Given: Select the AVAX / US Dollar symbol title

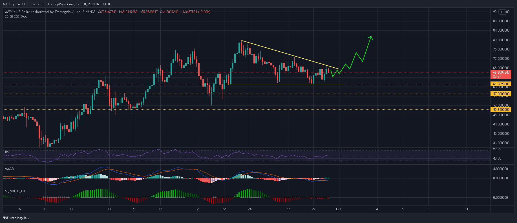Looking at the screenshot, I should 40,12.
